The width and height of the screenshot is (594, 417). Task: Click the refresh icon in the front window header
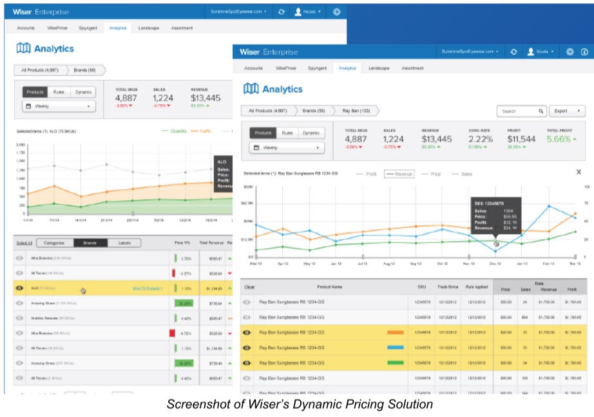click(x=513, y=52)
